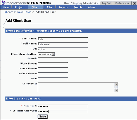Open Preferences
This screenshot has width=137, height=120.
122,3
